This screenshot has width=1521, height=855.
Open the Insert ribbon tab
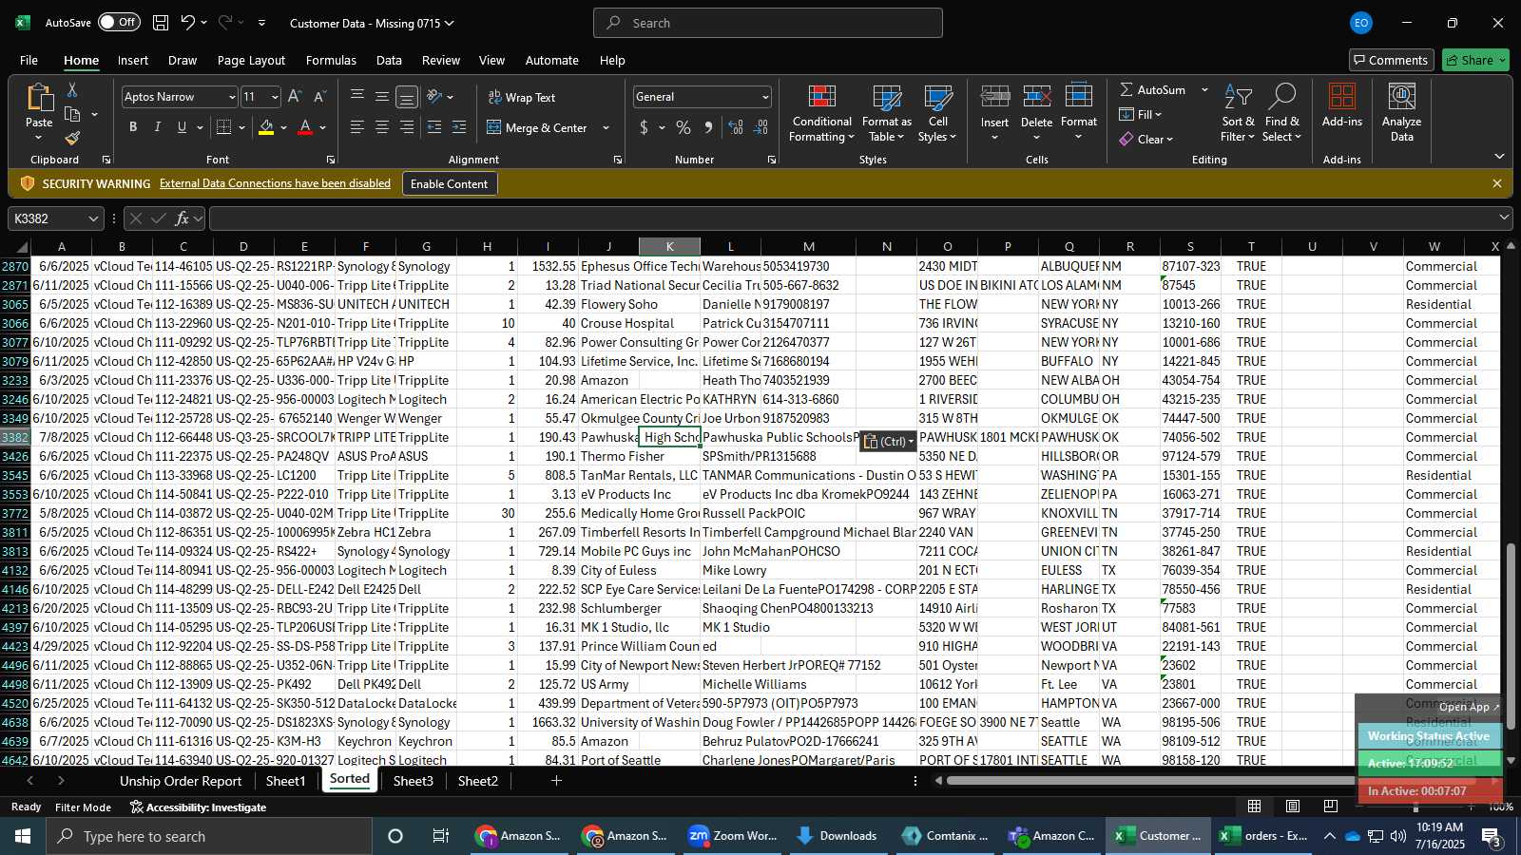click(x=133, y=60)
